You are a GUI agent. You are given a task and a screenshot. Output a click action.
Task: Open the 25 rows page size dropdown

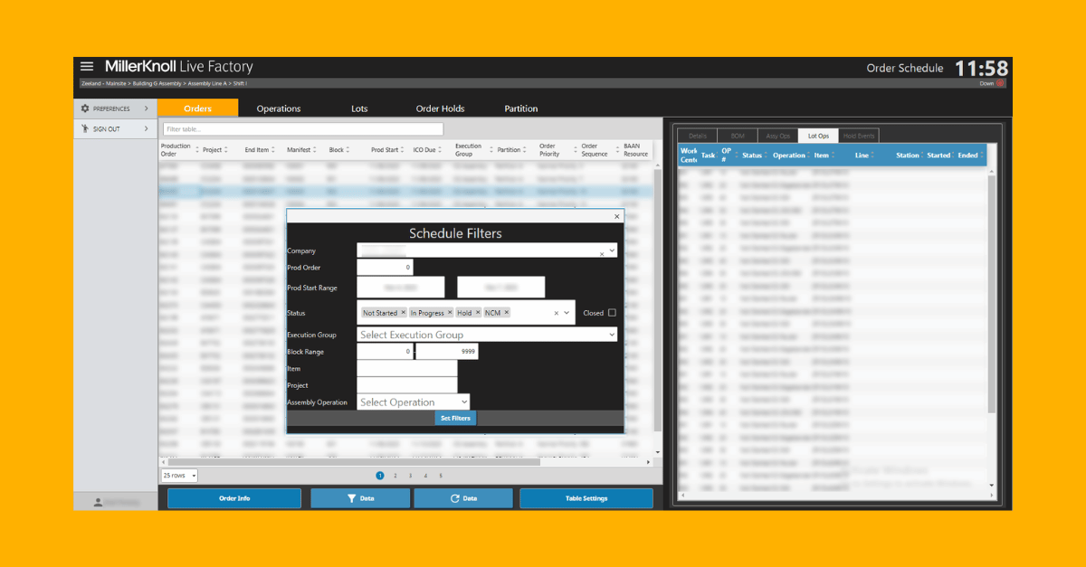click(179, 476)
